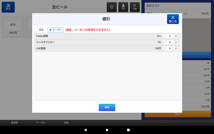
Task: Close the 値引 discount dialog
Action: coord(173,19)
